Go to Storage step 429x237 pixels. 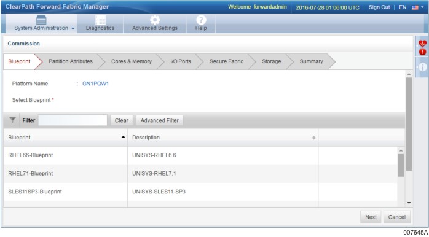[271, 61]
